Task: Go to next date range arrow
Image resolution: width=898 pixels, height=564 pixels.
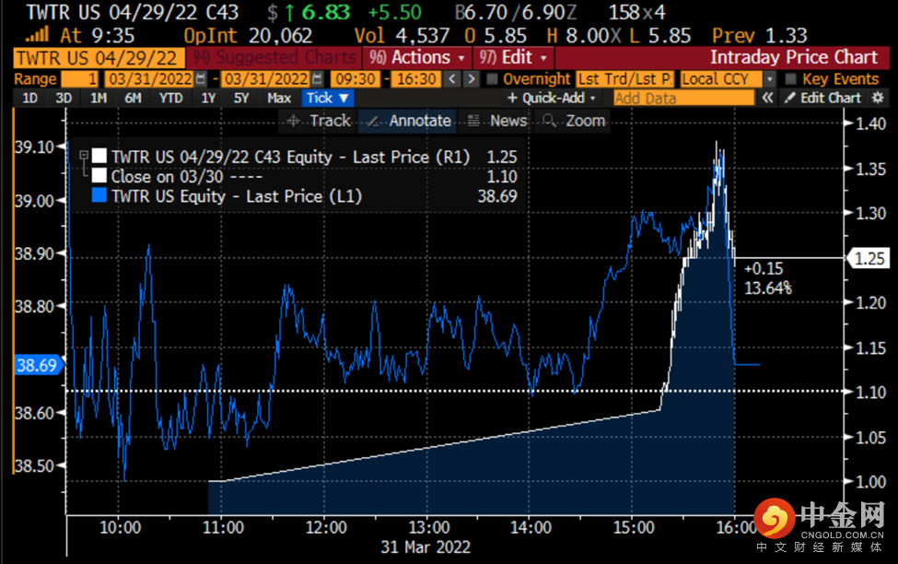Action: tap(472, 78)
